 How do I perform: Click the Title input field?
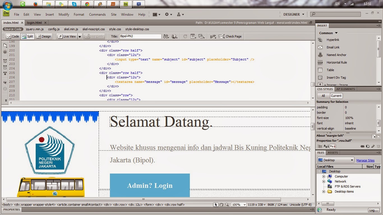coord(140,36)
